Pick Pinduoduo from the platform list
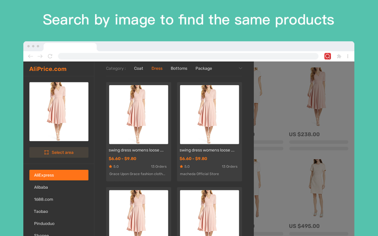 pyautogui.click(x=44, y=223)
